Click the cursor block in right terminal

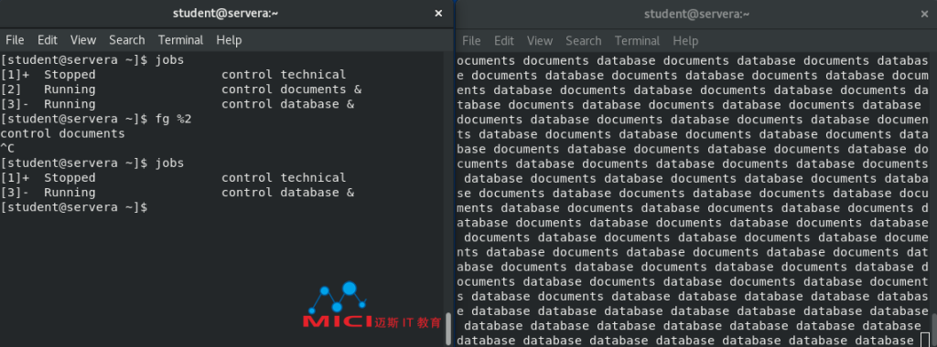[x=925, y=341]
